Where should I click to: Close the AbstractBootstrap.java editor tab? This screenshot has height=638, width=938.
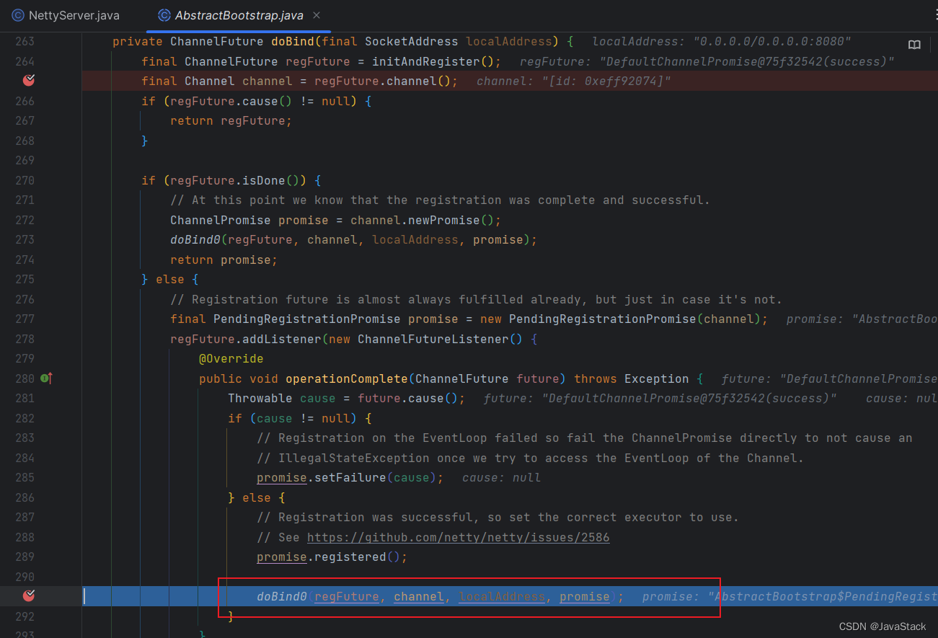coord(317,15)
